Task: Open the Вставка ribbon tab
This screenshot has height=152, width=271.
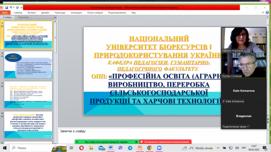Action: 32,13
